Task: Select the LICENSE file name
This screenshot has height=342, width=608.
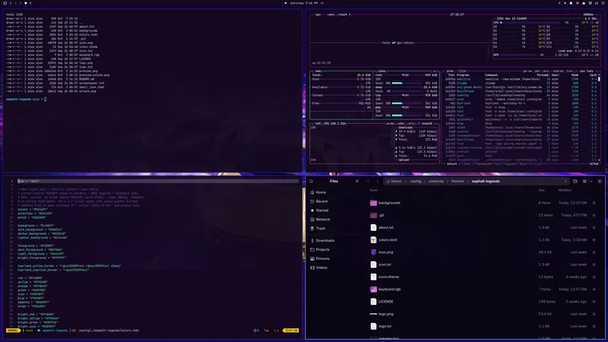Action: 386,301
